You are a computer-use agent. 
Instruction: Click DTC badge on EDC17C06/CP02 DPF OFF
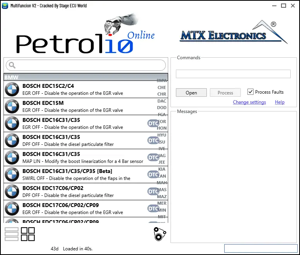pyautogui.click(x=153, y=192)
